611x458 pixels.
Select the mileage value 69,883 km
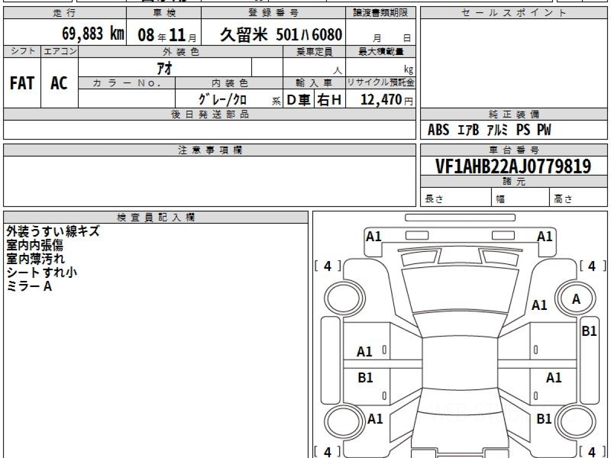(93, 34)
